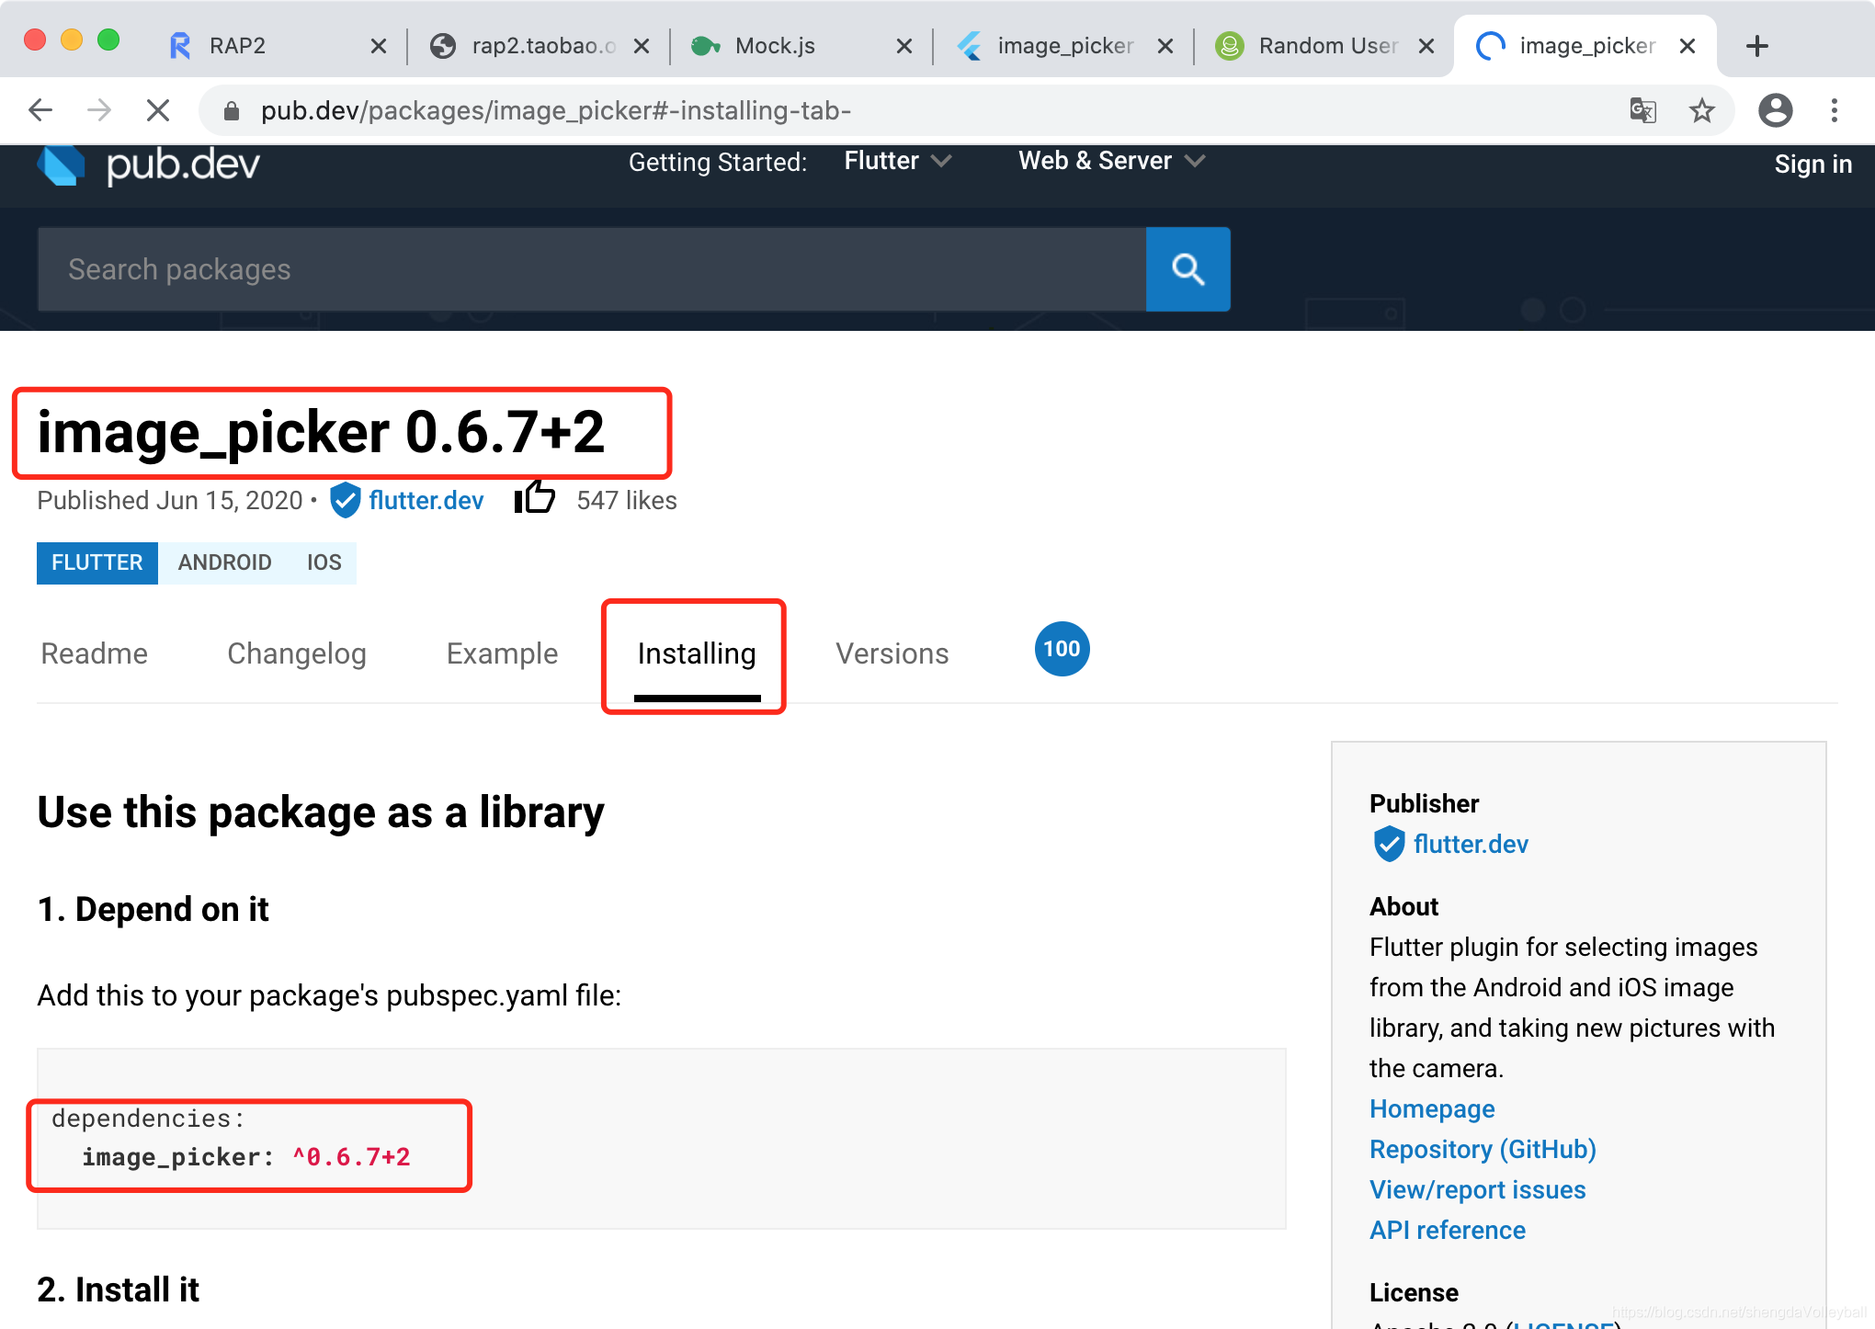Open the Example tab

point(502,653)
